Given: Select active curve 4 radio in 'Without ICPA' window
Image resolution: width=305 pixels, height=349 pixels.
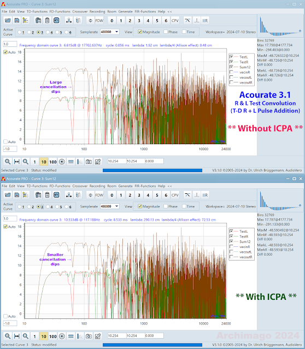Looking at the screenshot, I should [48, 32].
